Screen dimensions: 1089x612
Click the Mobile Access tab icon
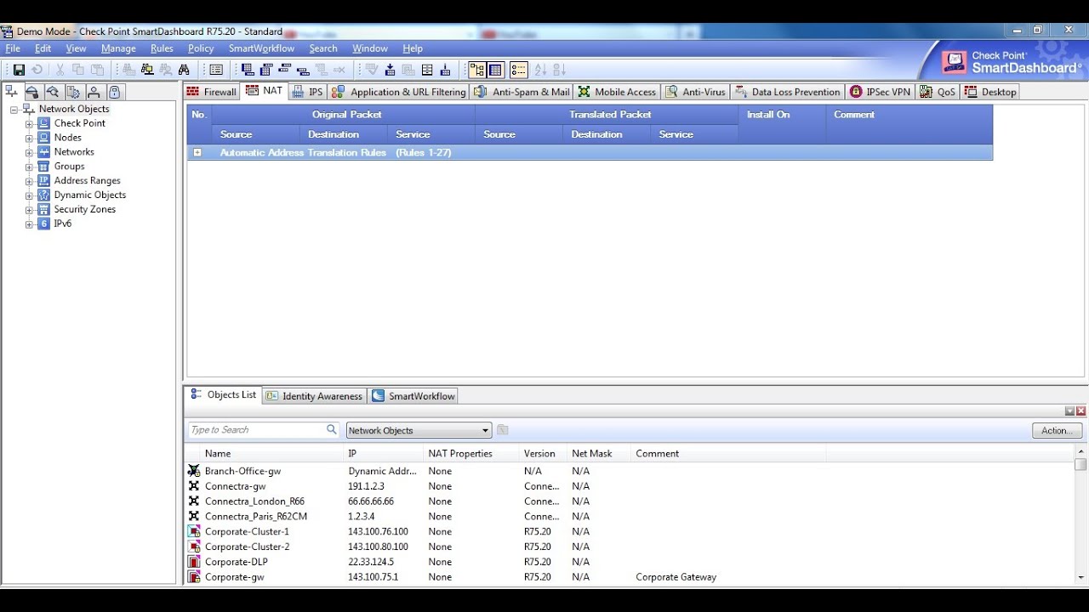point(584,92)
